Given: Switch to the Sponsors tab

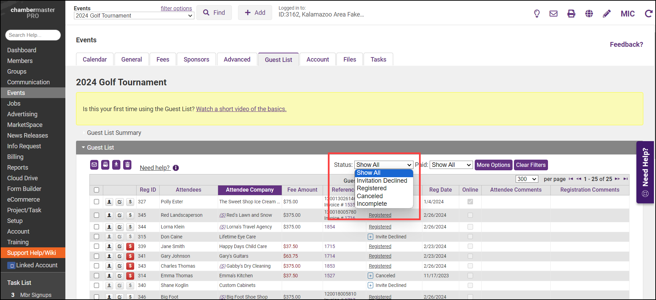Looking at the screenshot, I should tap(196, 60).
